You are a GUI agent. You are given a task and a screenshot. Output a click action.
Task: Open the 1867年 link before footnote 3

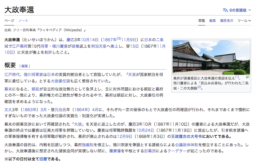pyautogui.click(x=110, y=40)
